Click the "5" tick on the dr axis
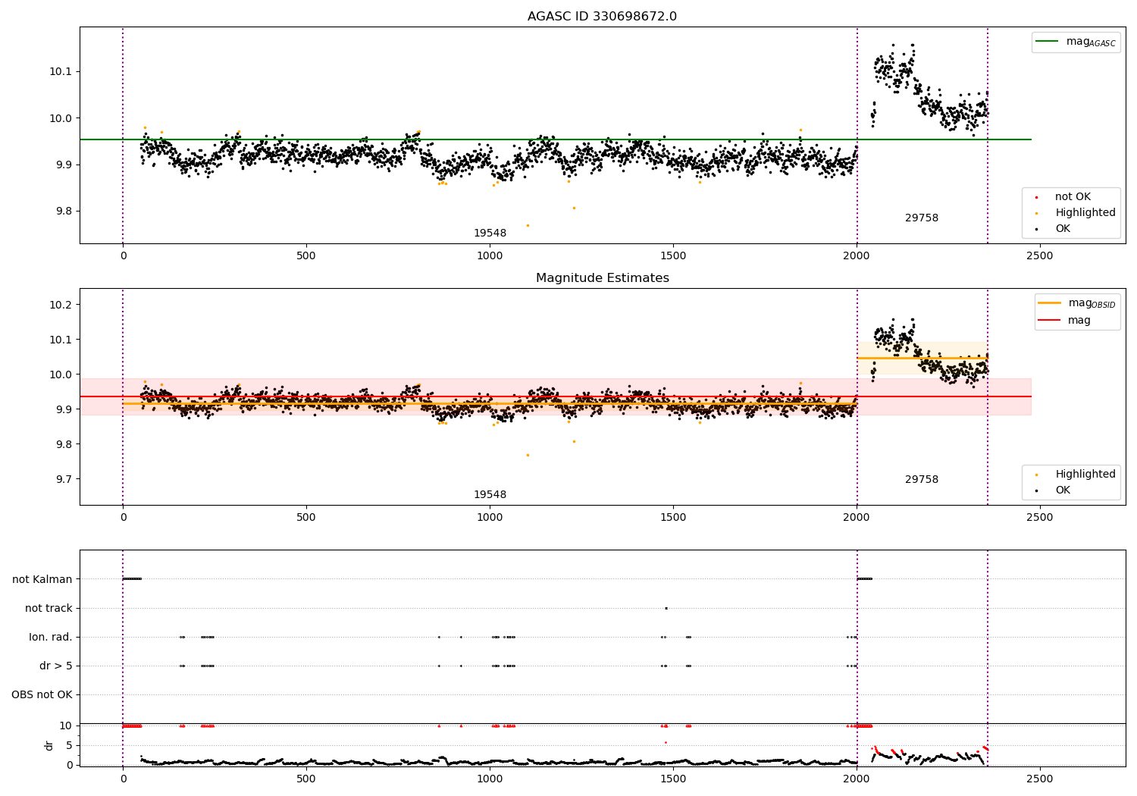 point(69,745)
